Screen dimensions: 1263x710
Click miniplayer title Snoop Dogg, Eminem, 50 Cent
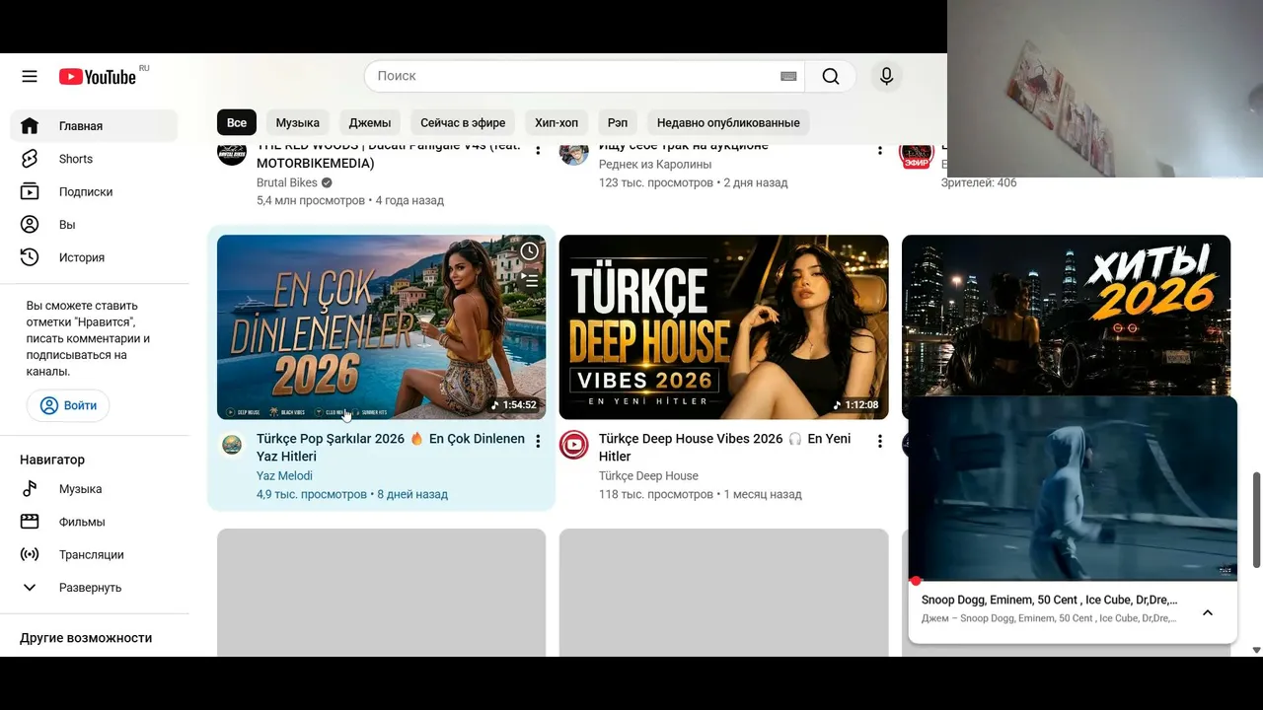point(1049,600)
